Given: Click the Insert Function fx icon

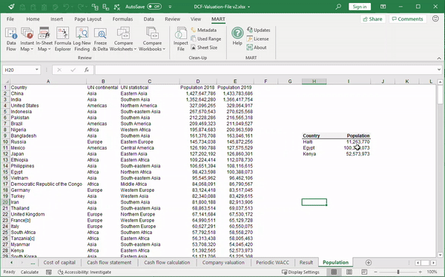Looking at the screenshot, I should pos(87,70).
